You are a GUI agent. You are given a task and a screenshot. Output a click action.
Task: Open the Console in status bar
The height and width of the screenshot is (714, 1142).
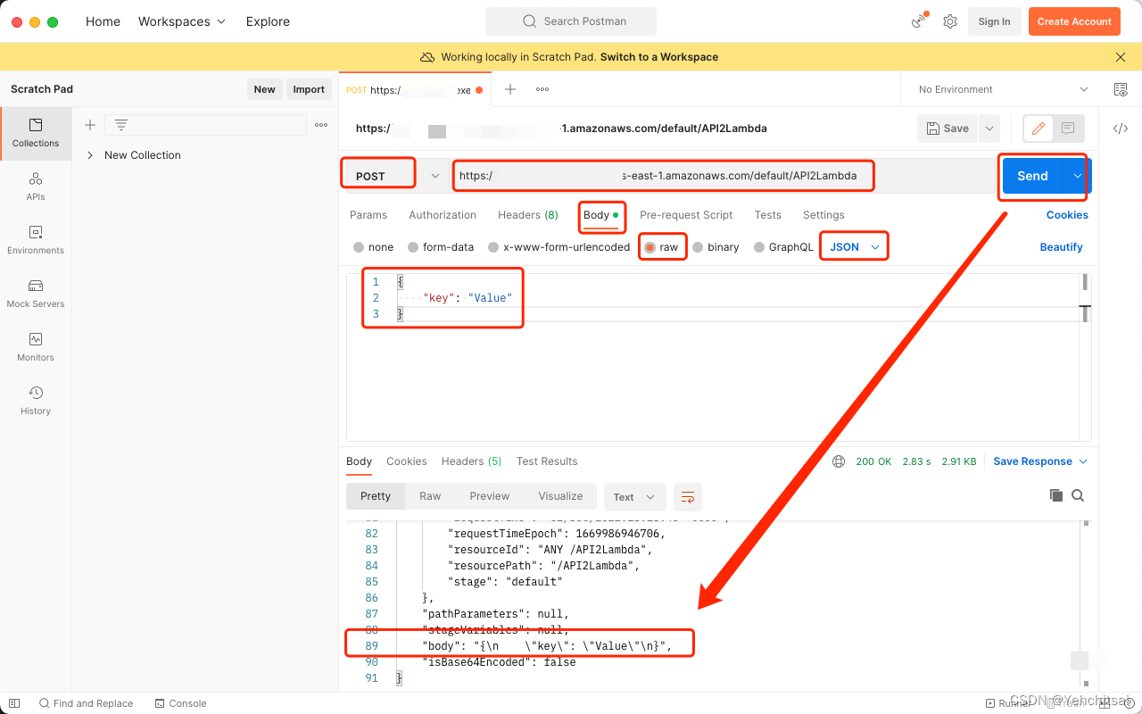[x=180, y=703]
